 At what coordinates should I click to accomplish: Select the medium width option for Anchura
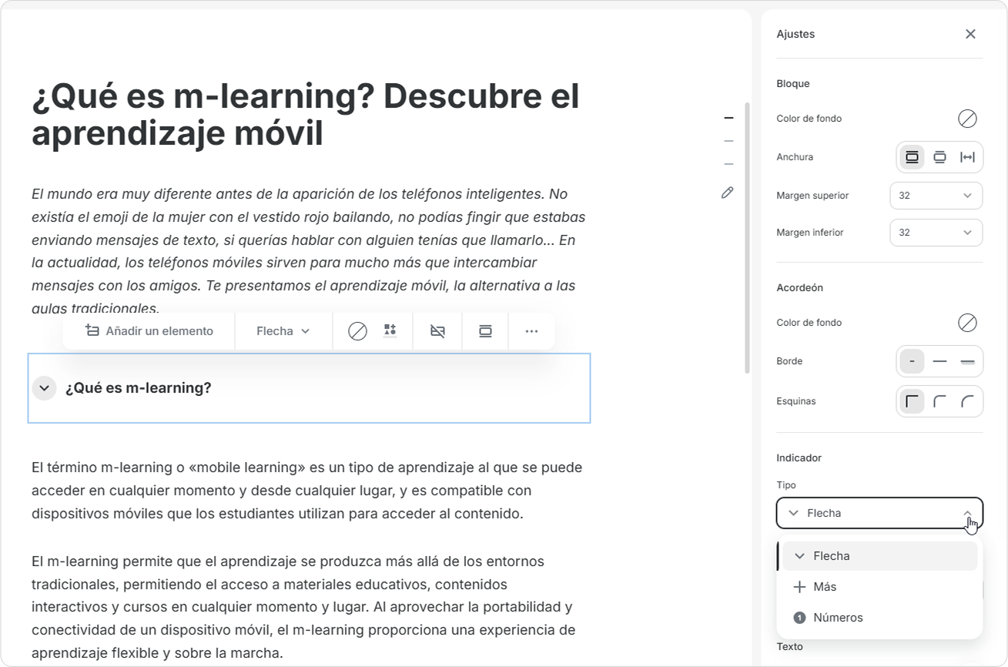pos(939,157)
